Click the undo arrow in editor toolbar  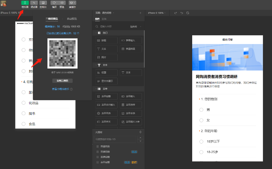(182, 13)
